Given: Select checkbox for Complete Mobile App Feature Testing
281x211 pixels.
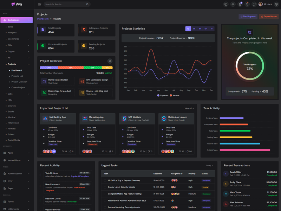Looking at the screenshot, I should [105, 194].
